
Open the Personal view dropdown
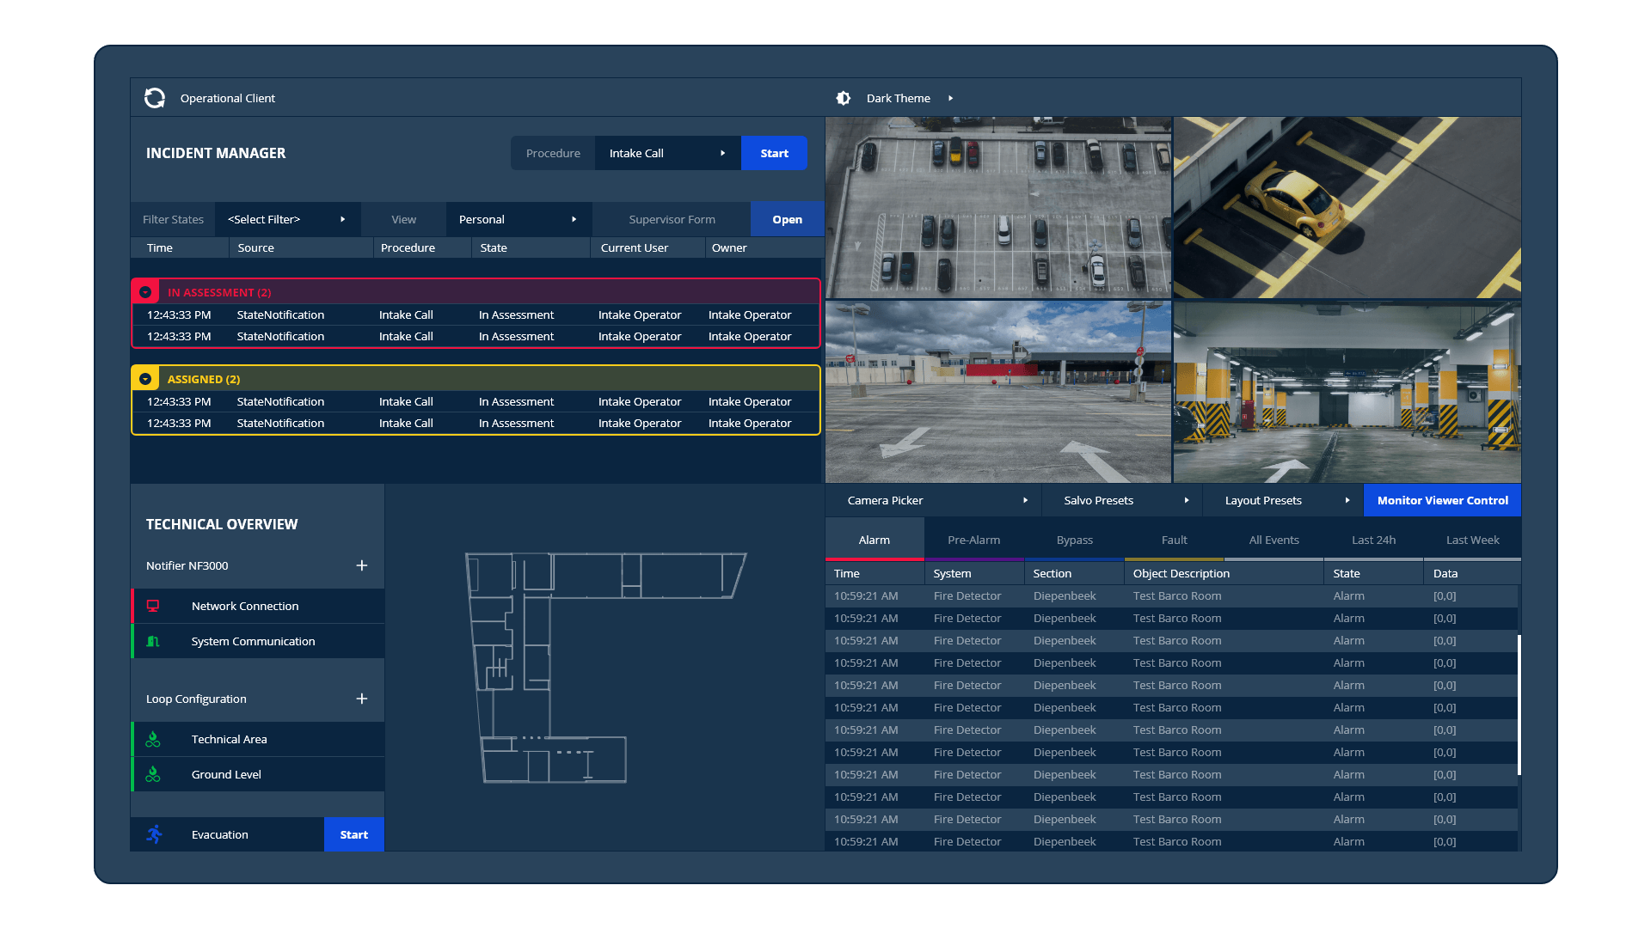519,219
